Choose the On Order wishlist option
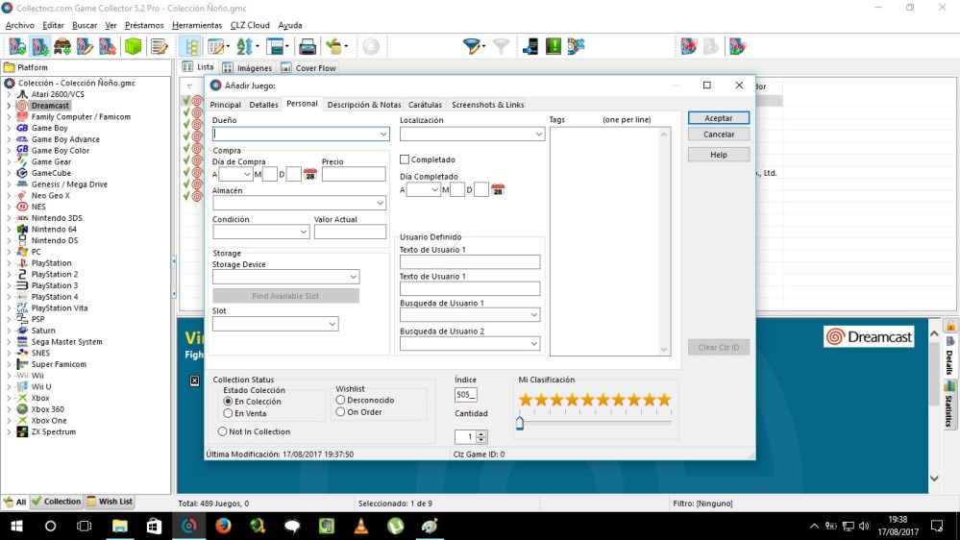Viewport: 960px width, 540px height. pos(341,412)
